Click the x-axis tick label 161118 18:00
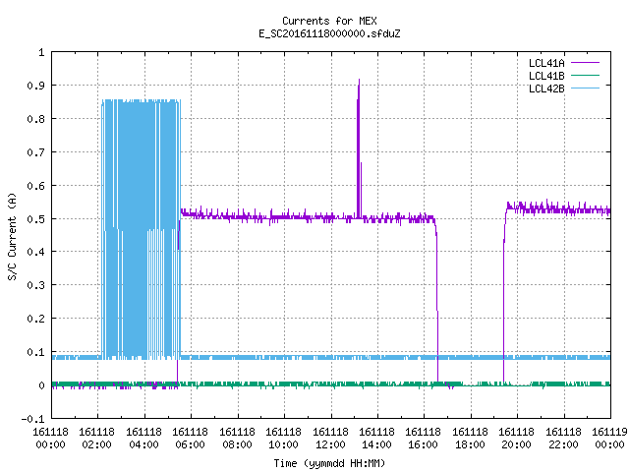The height and width of the screenshot is (472, 629). [470, 439]
